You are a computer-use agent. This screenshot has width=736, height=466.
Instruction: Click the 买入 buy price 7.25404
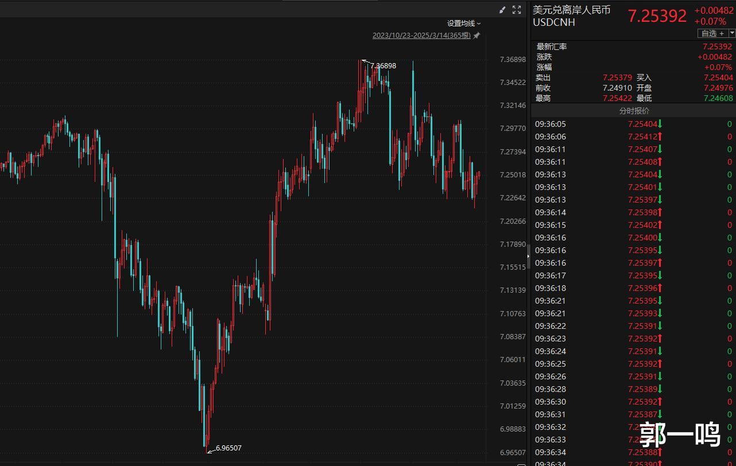[718, 77]
